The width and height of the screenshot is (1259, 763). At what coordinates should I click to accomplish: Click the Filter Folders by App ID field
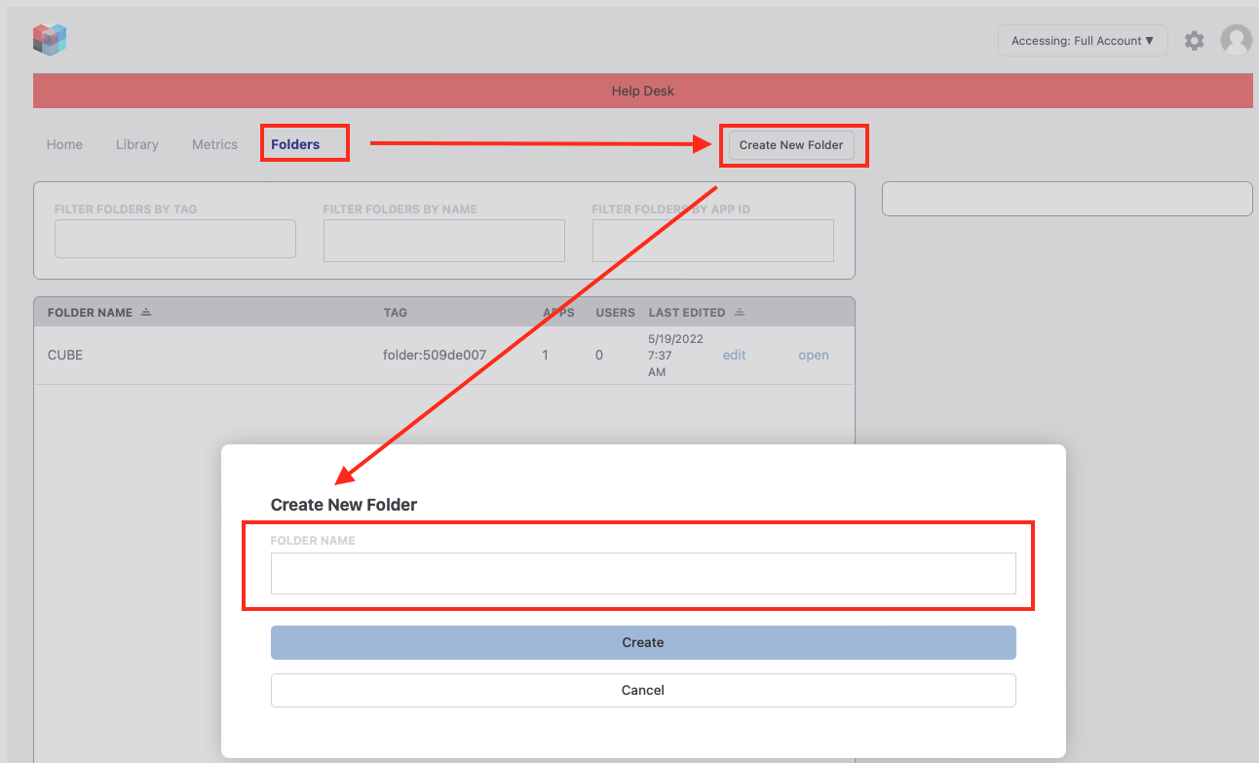click(713, 241)
